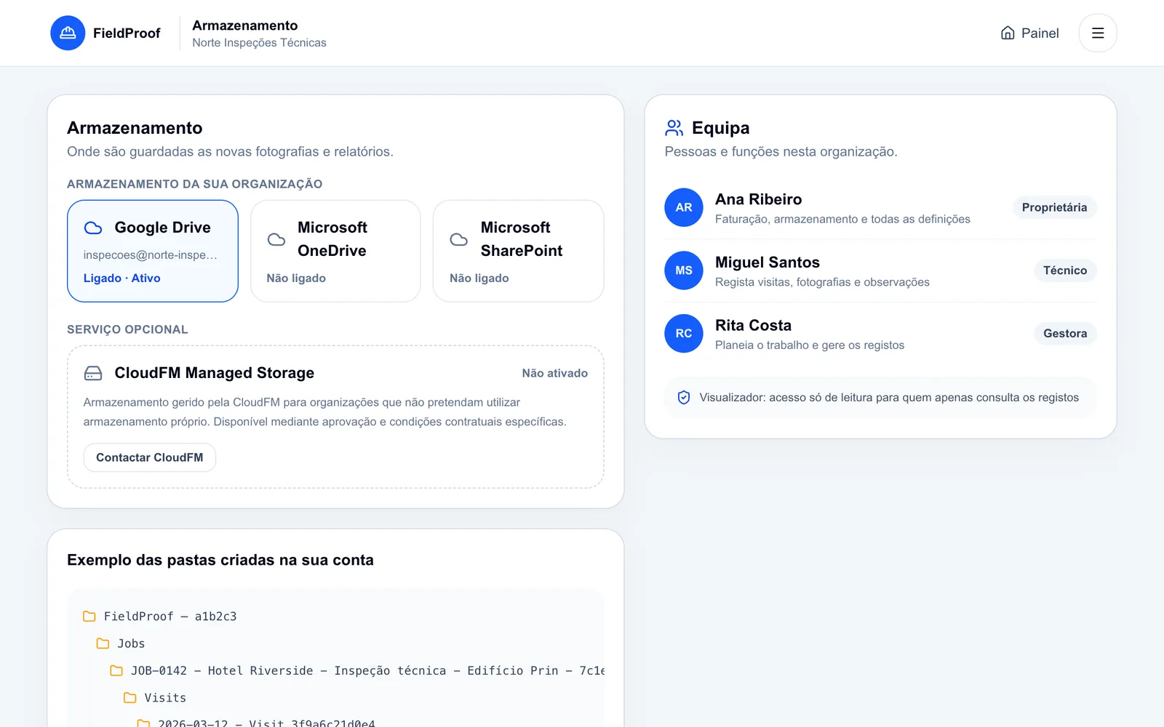
Task: Click the Ana Ribeiro name
Action: [x=758, y=199]
